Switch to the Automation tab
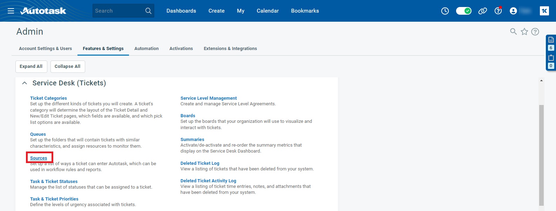Image resolution: width=556 pixels, height=211 pixels. [147, 49]
